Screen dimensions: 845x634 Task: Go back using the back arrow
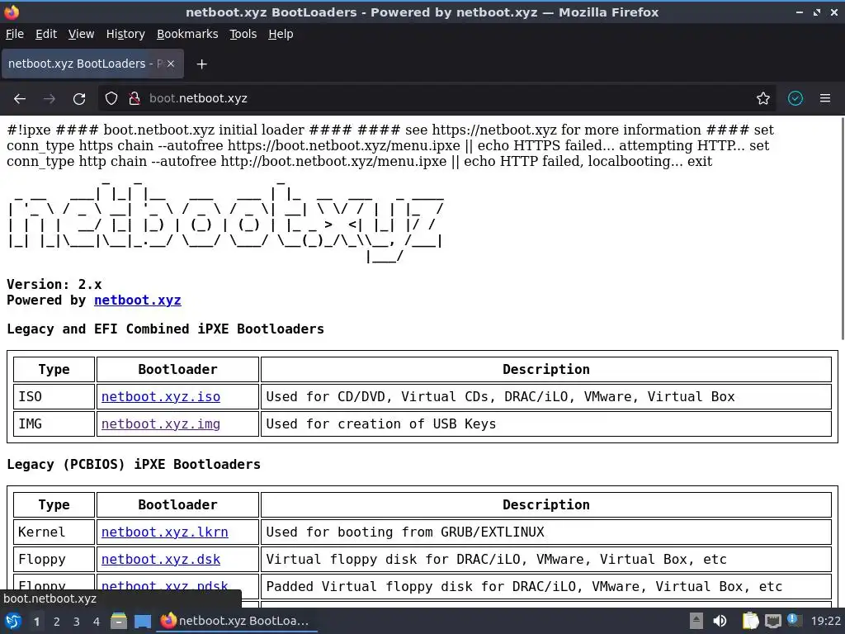tap(20, 98)
